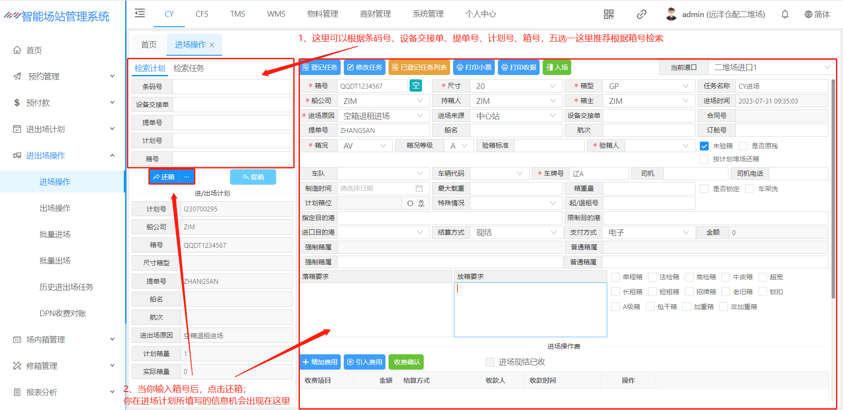The height and width of the screenshot is (410, 843).
Task: Click the link chain icon in header
Action: pyautogui.click(x=641, y=14)
